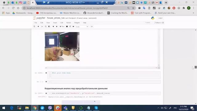Click the red Opera-style extension icon
This screenshot has width=197, height=111.
point(174,8)
